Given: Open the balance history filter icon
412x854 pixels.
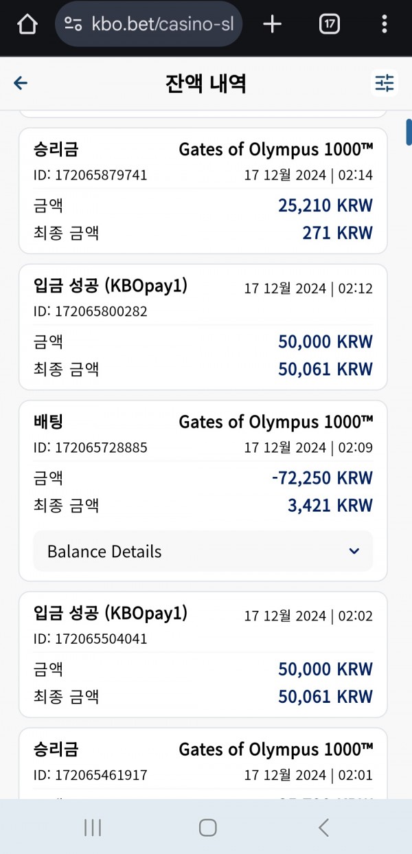Looking at the screenshot, I should point(385,83).
